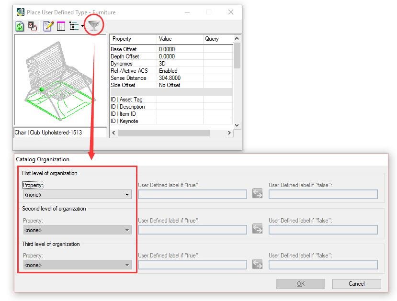Select the Side Offset property row
397x301 pixels.
(x=171, y=85)
